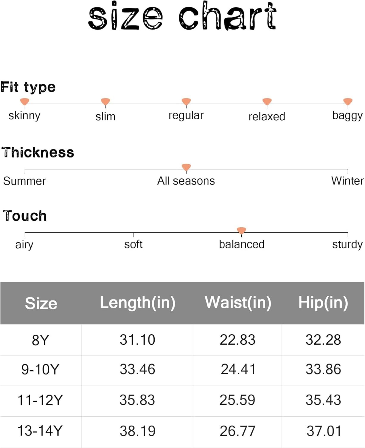Viewport: 365px width, 448px height.
Task: Select the regular fit marker
Action: pos(186,102)
